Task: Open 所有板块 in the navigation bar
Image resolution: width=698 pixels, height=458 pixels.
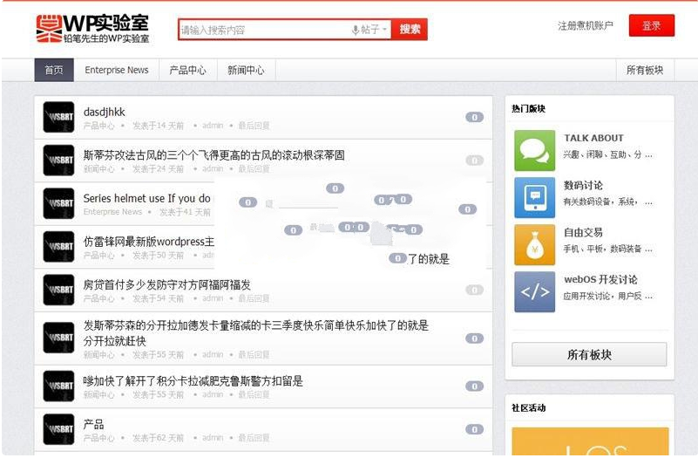Action: pos(645,70)
